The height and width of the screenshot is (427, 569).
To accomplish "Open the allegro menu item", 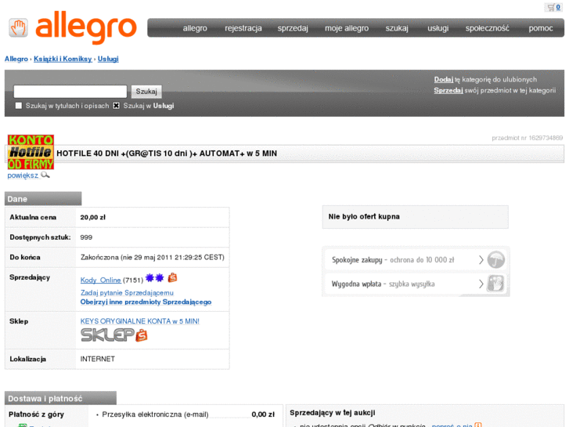I will [x=195, y=28].
